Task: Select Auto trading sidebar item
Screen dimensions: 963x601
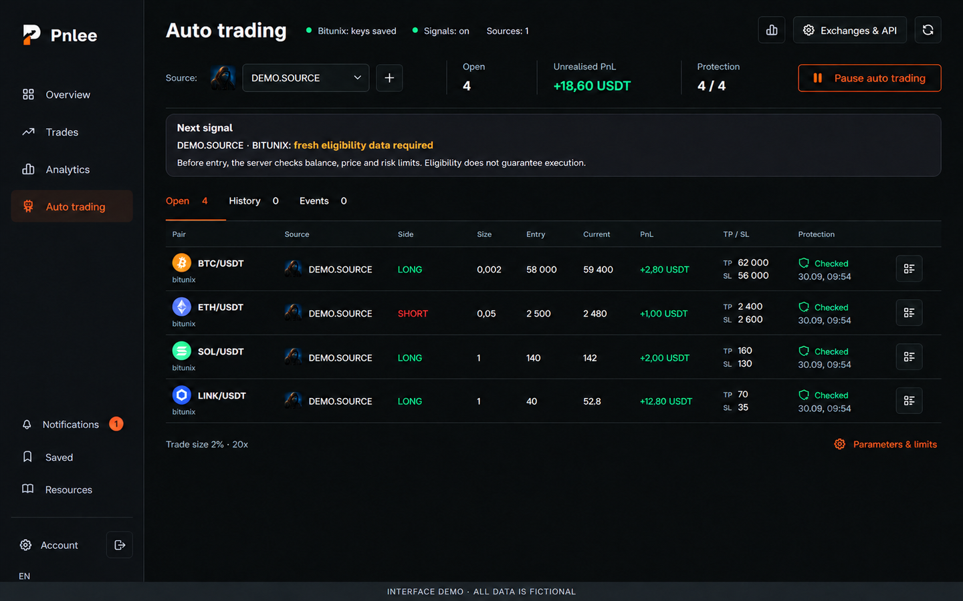Action: point(72,207)
